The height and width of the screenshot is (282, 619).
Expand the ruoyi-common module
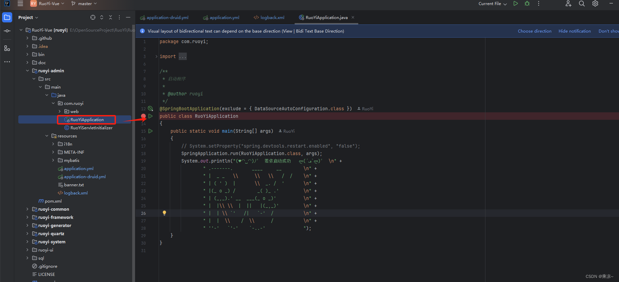tap(27, 209)
